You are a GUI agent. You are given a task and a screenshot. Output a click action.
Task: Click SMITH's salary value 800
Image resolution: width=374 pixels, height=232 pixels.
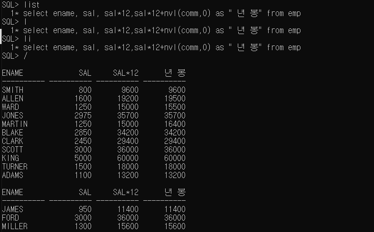coord(85,90)
